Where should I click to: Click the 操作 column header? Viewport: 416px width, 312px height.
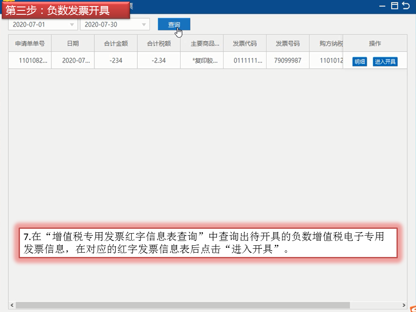coord(375,43)
